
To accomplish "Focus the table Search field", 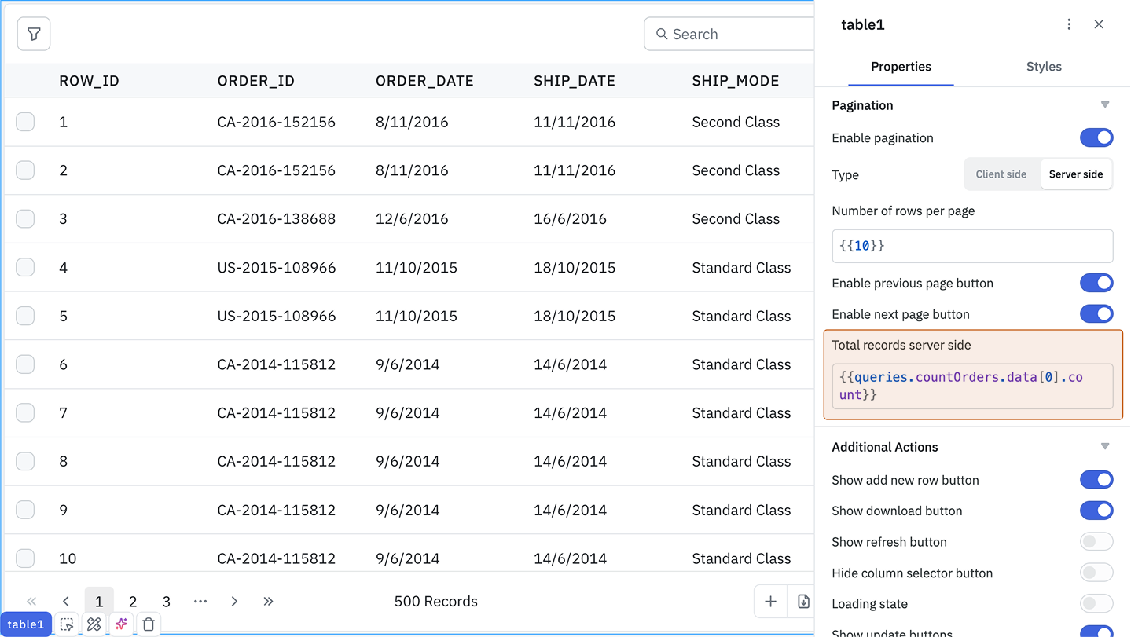I will [729, 34].
